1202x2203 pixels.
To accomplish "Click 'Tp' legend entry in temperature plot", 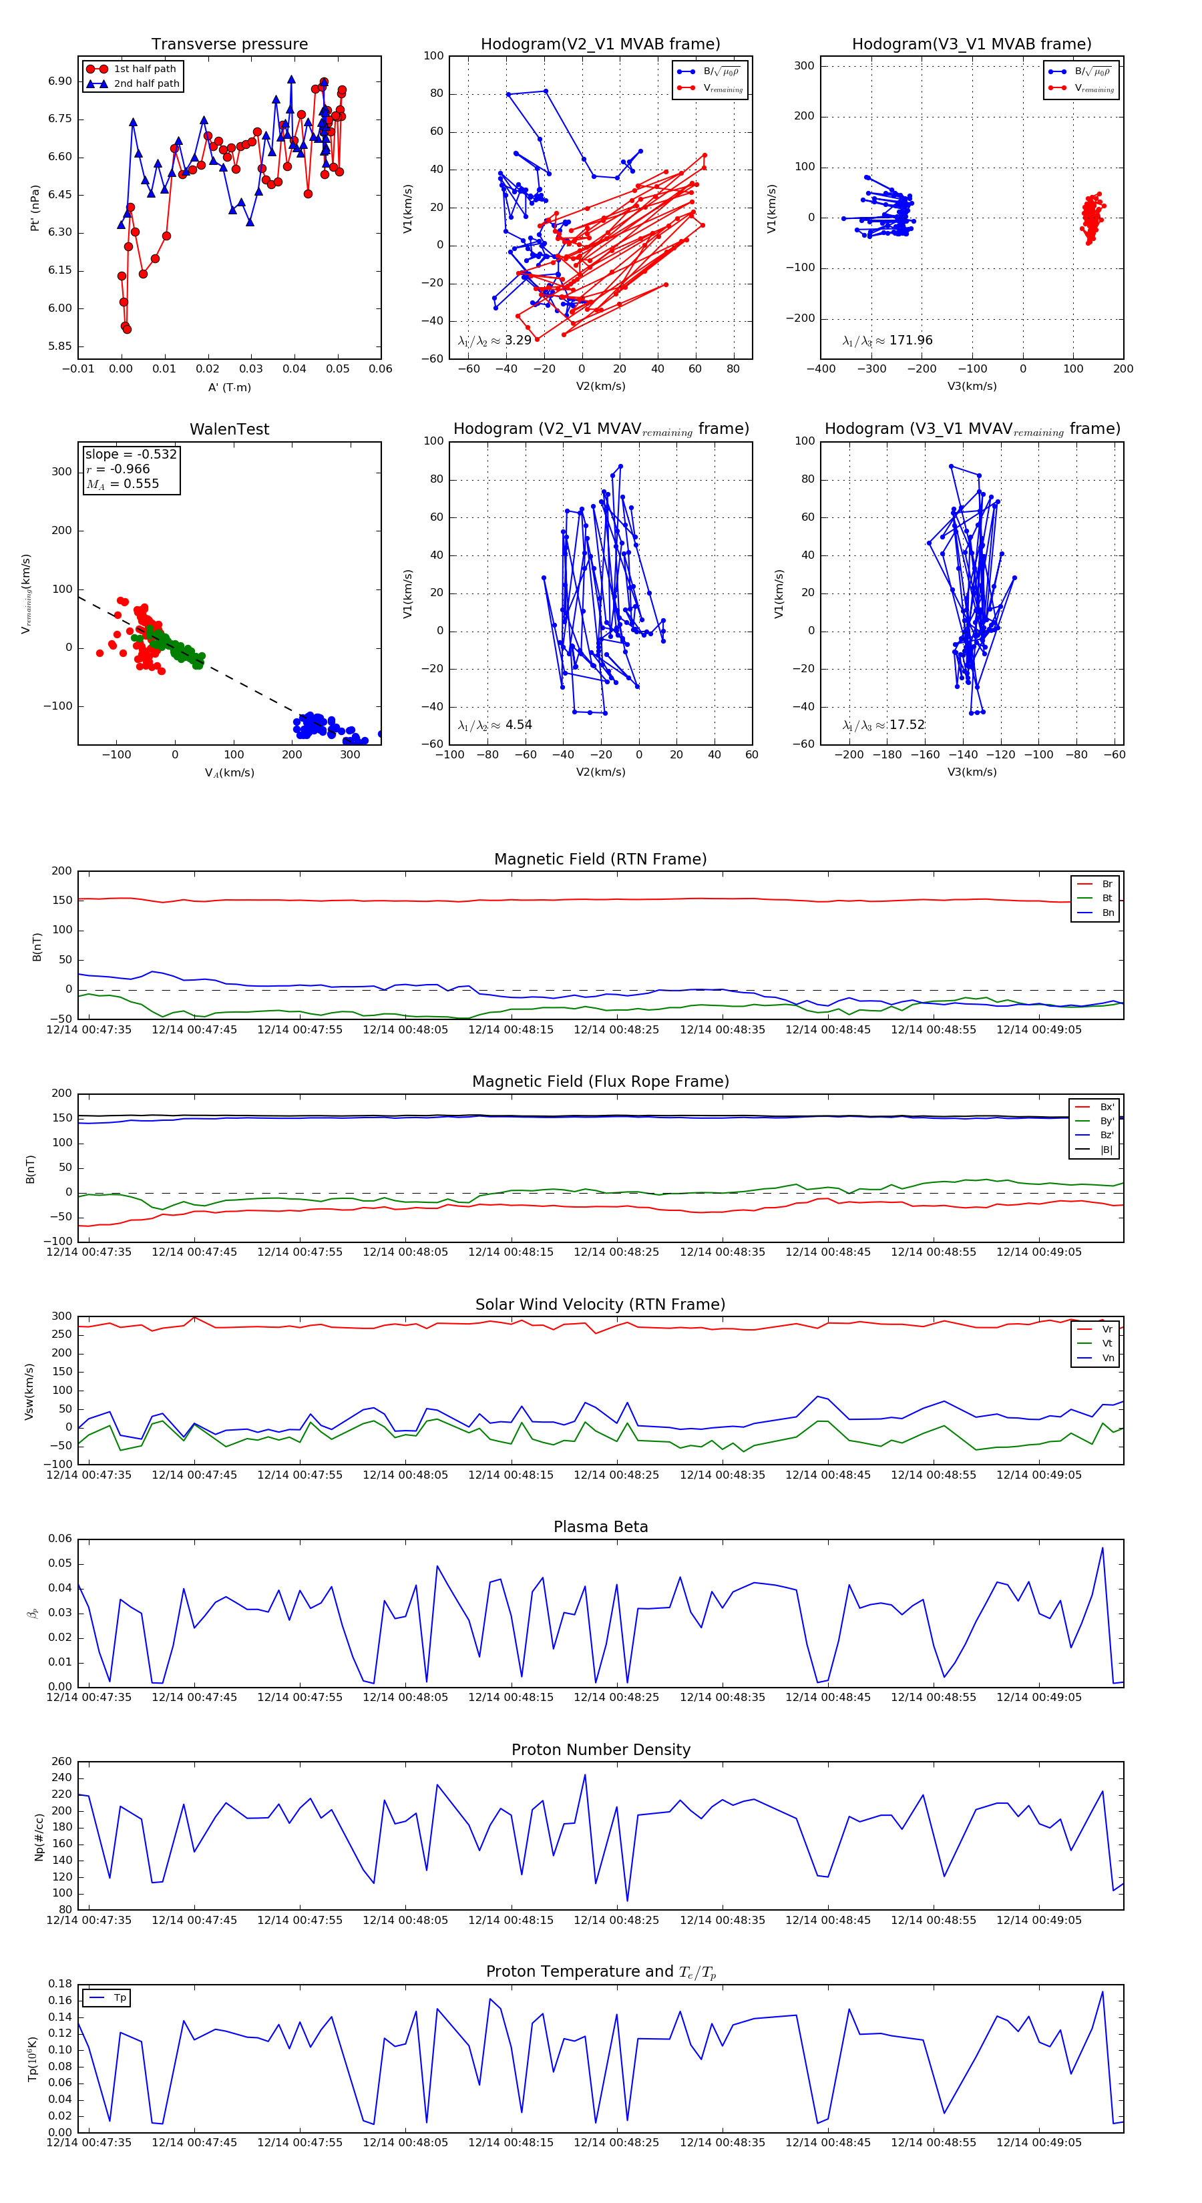I will click(109, 1999).
